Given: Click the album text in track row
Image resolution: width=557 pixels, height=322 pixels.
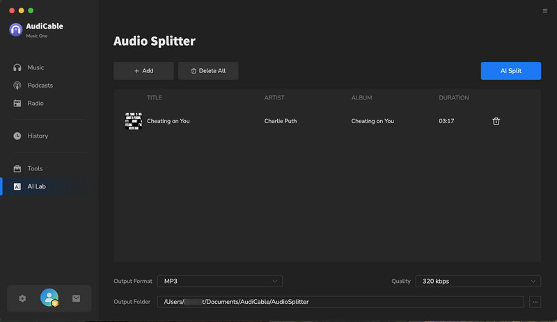Looking at the screenshot, I should coord(372,121).
